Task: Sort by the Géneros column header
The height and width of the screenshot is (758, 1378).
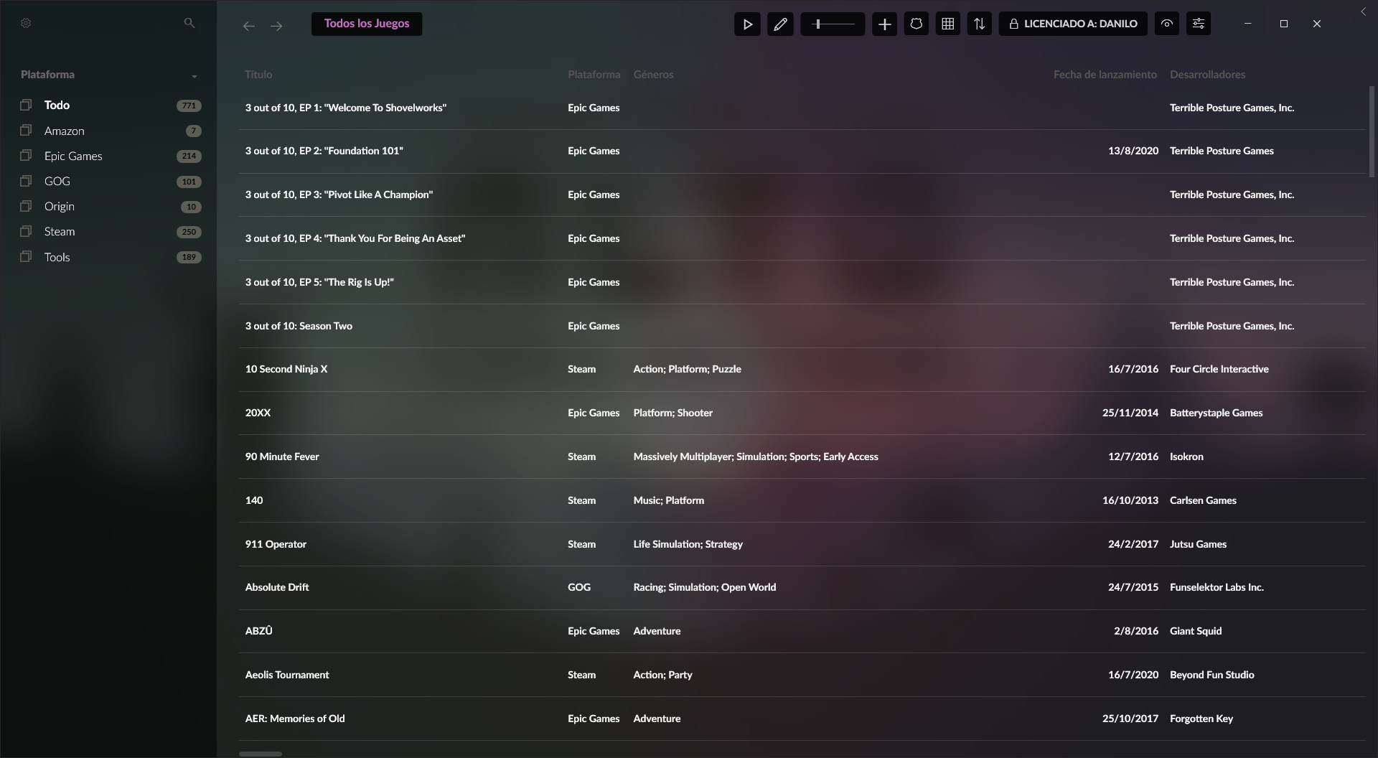Action: coord(653,75)
